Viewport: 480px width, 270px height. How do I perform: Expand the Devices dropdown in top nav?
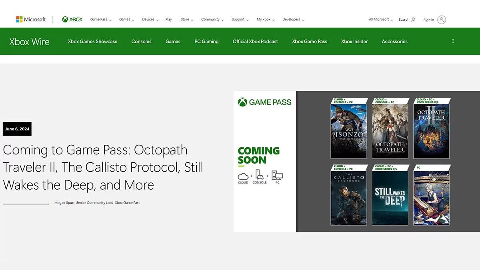click(150, 20)
